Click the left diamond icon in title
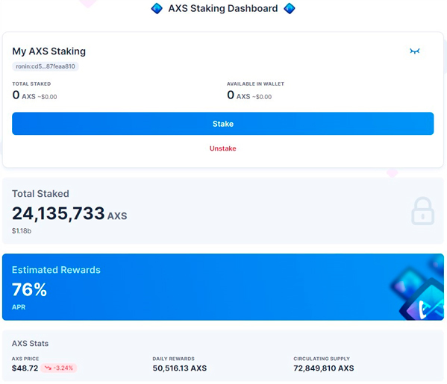The width and height of the screenshot is (447, 384). coord(157,8)
